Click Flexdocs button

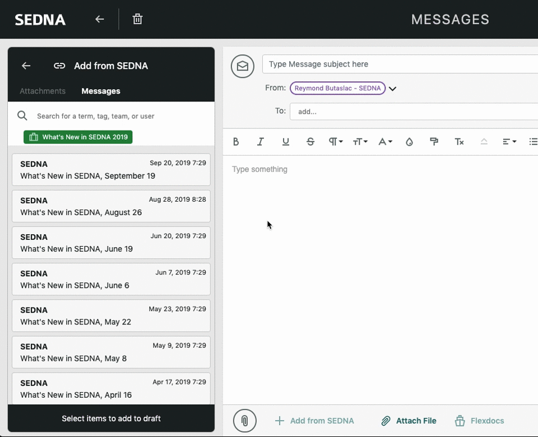tap(479, 421)
